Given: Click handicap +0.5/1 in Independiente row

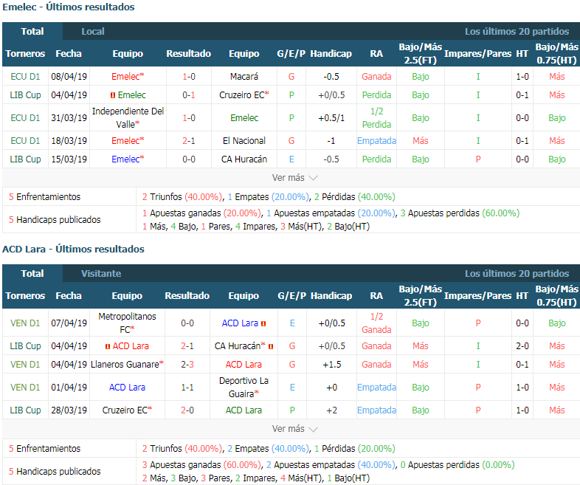Looking at the screenshot, I should pyautogui.click(x=331, y=118).
